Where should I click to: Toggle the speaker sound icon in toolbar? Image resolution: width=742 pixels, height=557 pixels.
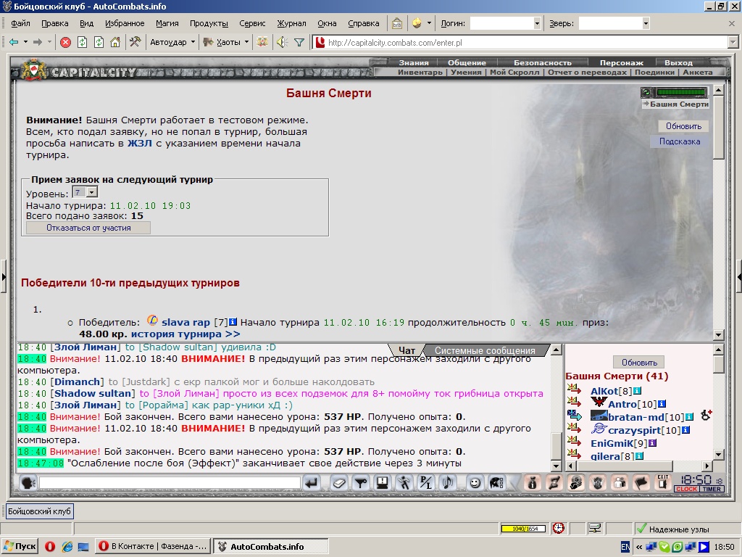click(282, 42)
